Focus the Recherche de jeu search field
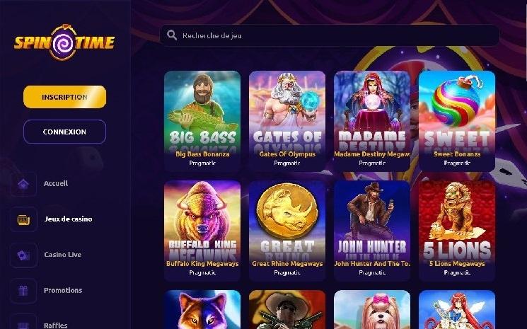 (330, 35)
